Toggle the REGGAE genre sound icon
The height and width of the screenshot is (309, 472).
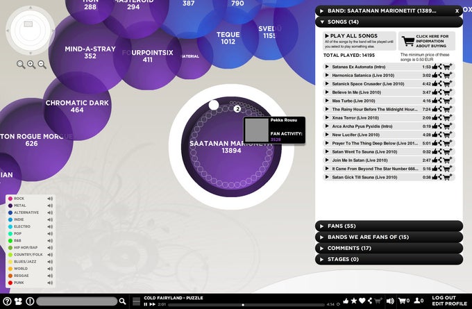click(x=50, y=276)
